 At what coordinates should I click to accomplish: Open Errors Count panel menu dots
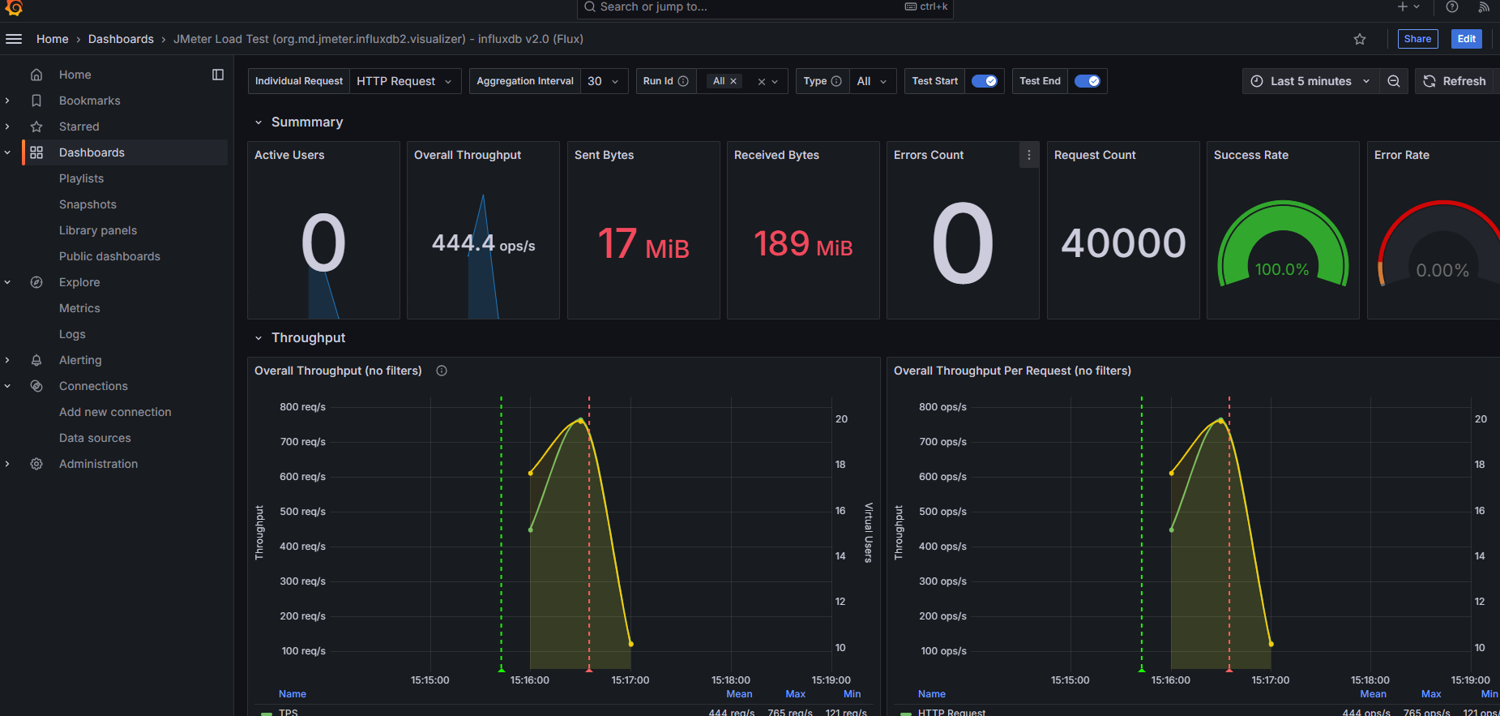click(x=1029, y=155)
